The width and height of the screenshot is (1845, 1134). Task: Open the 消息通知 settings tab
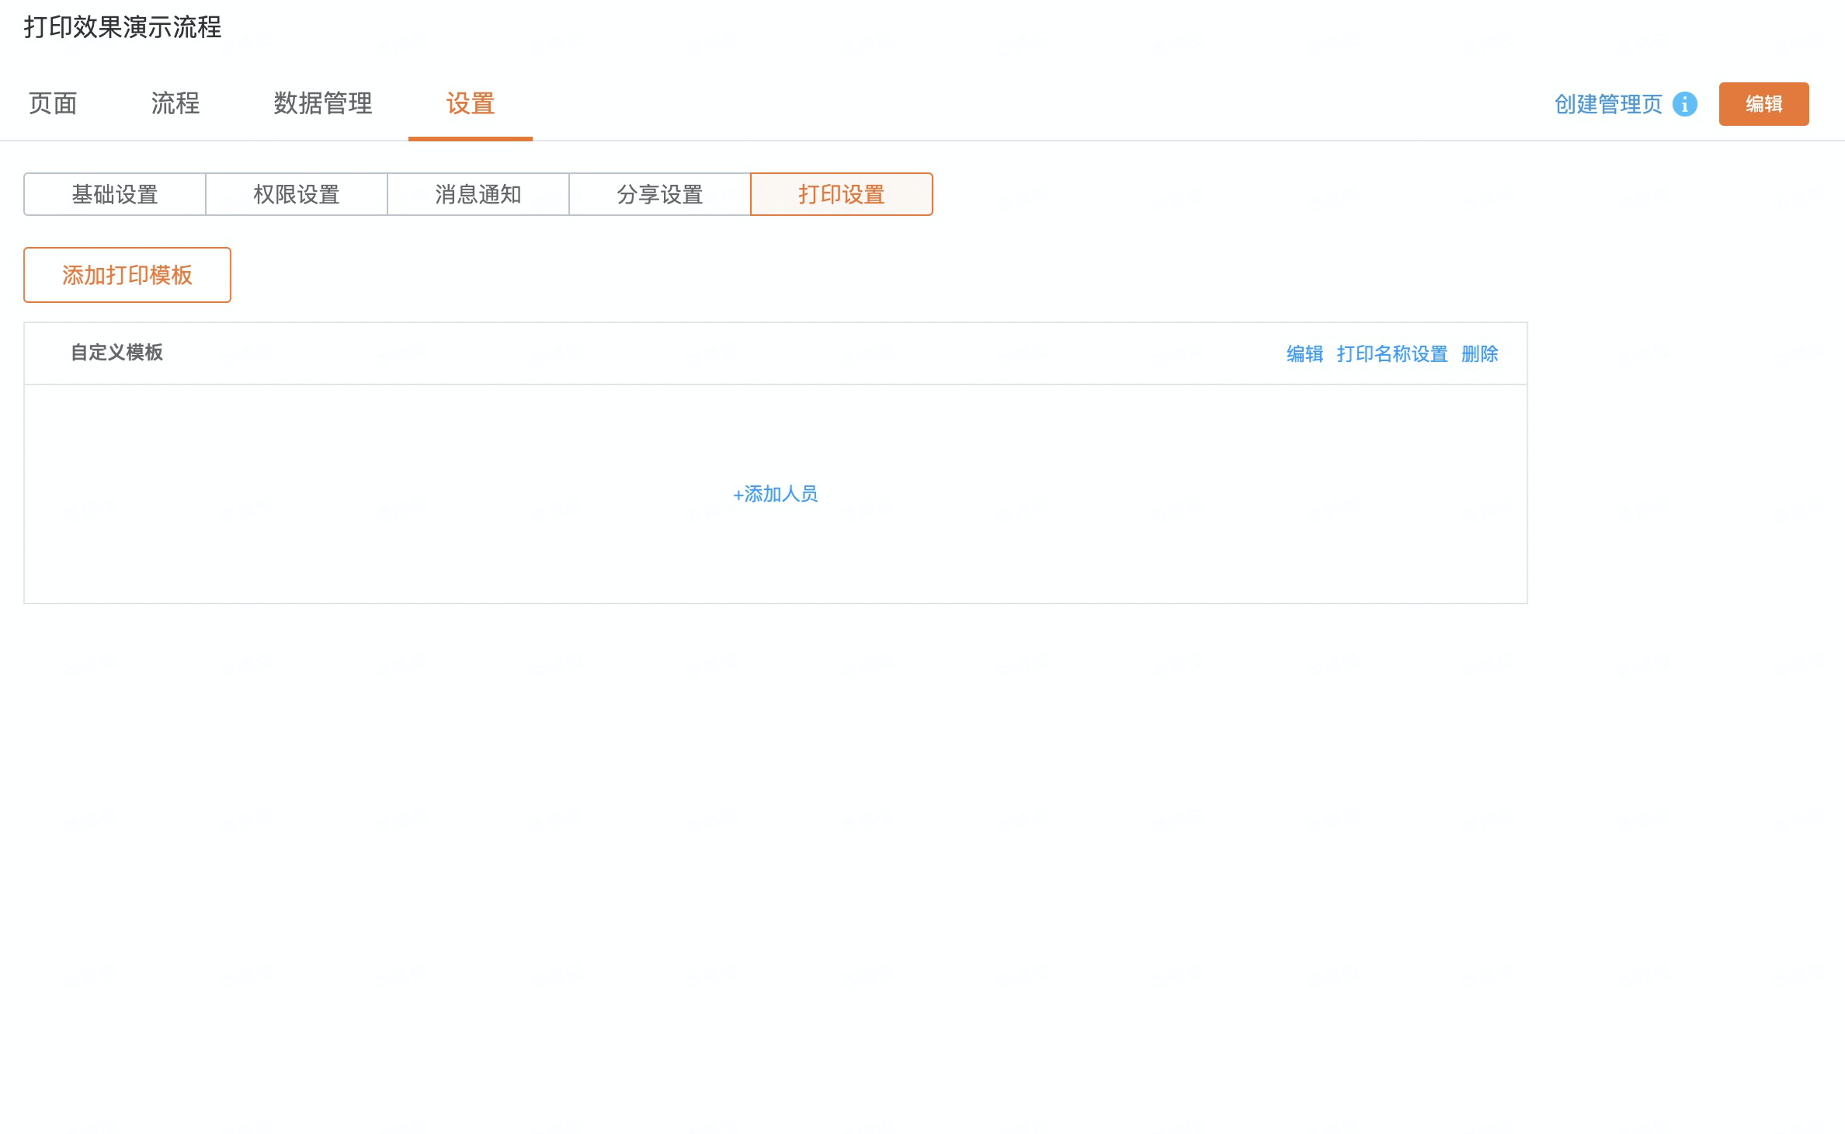coord(478,194)
